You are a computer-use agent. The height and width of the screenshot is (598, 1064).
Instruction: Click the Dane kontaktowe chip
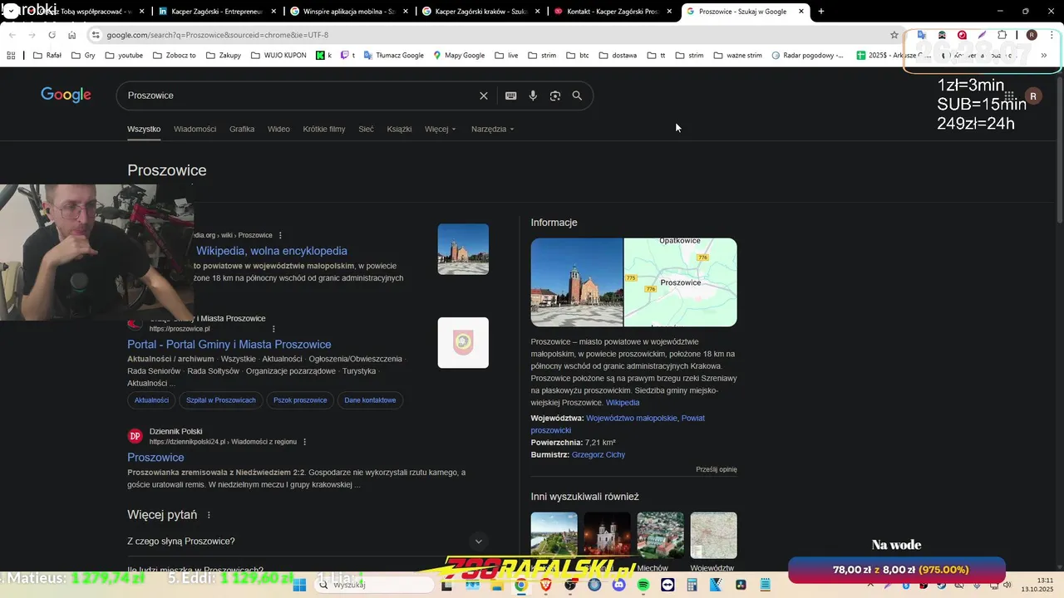(370, 400)
